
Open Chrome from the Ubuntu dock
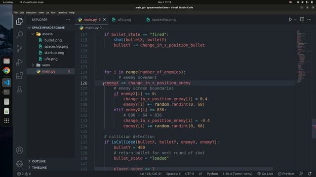tap(6, 70)
